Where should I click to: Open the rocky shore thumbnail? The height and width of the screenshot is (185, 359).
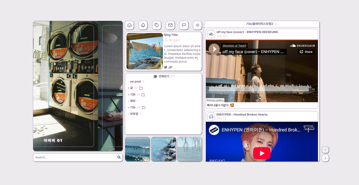[x=164, y=149]
